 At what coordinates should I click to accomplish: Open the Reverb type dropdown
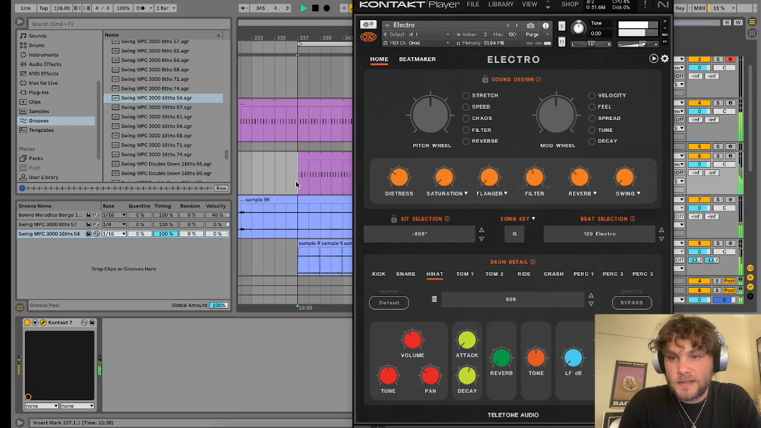582,194
